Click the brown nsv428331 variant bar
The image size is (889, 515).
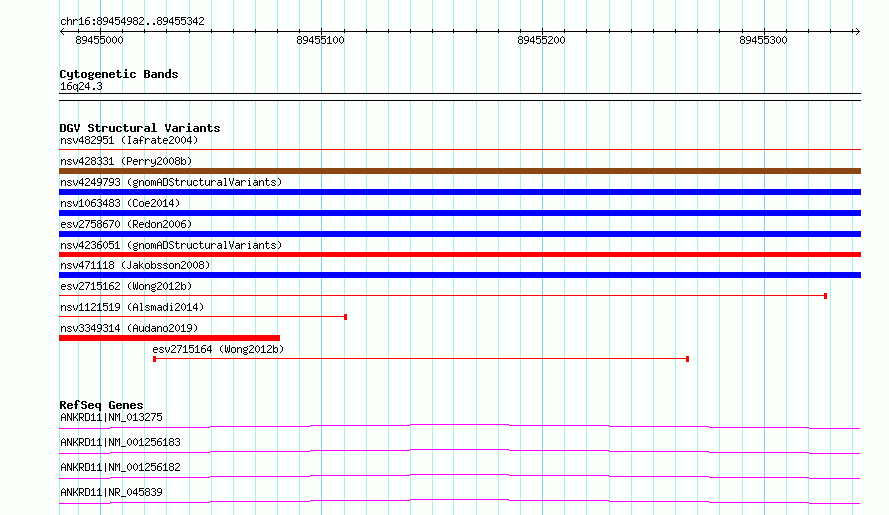459,171
